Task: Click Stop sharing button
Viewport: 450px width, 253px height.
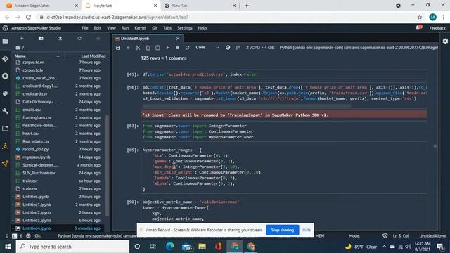Action: click(283, 230)
